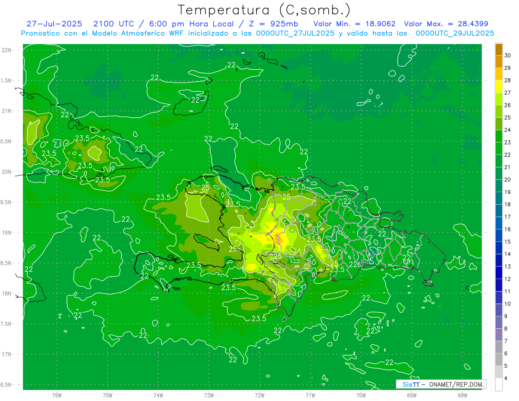
Task: Pick the yellow swatch between 27 and 28
Action: coord(499,87)
